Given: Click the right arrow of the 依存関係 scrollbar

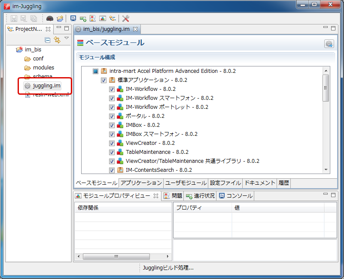Looking at the screenshot, I should pyautogui.click(x=168, y=256).
